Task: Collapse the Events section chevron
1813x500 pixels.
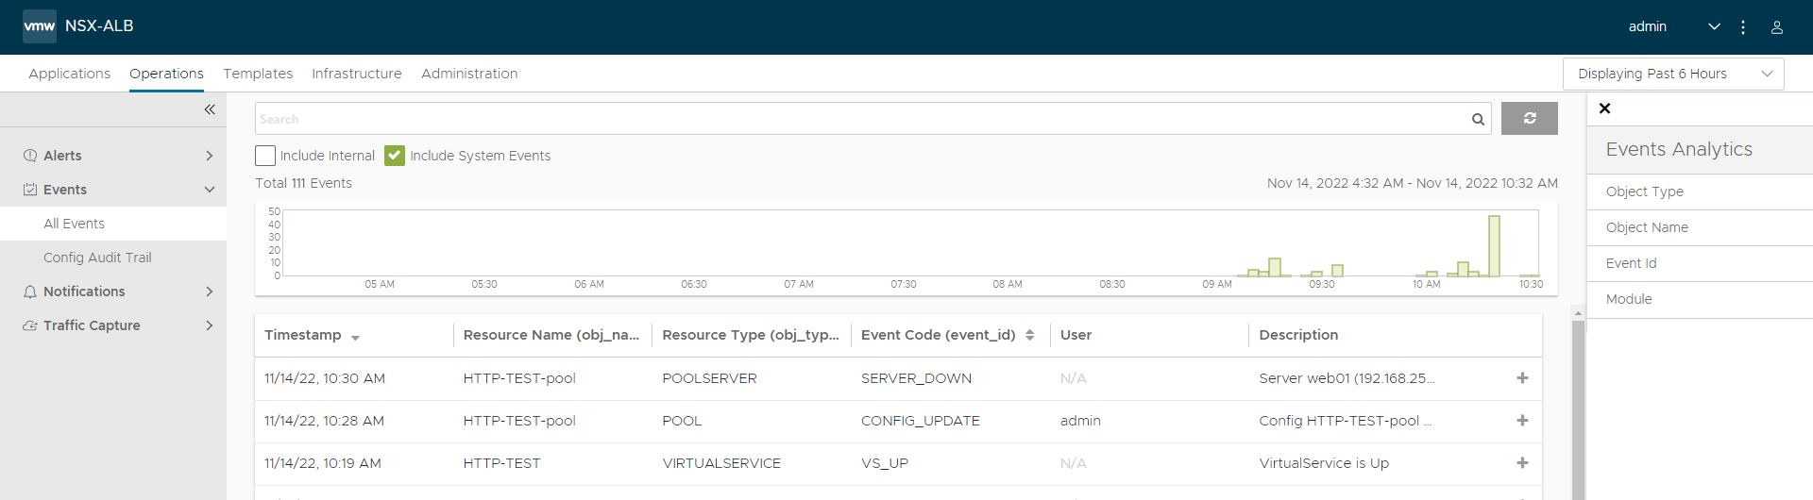Action: tap(210, 190)
